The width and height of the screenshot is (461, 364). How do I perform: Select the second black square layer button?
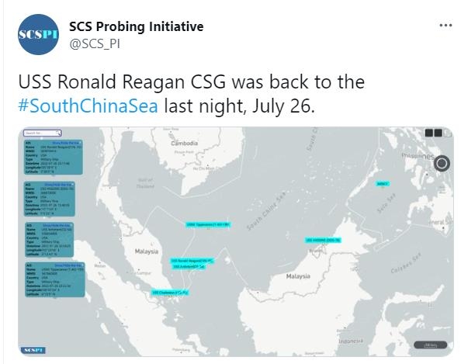[x=438, y=133]
